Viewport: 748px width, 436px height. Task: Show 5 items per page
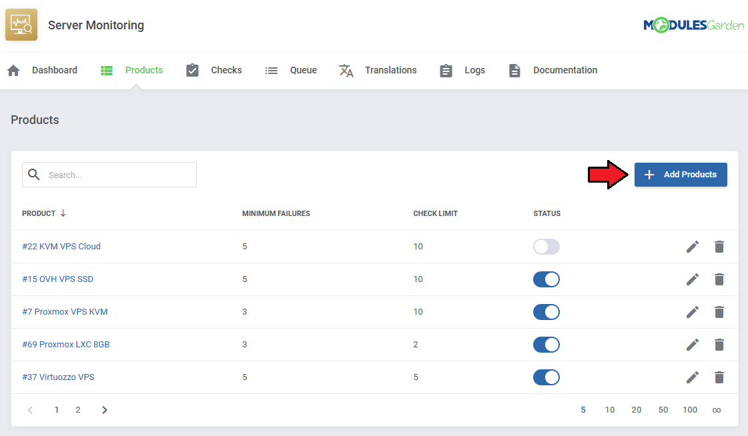(583, 410)
